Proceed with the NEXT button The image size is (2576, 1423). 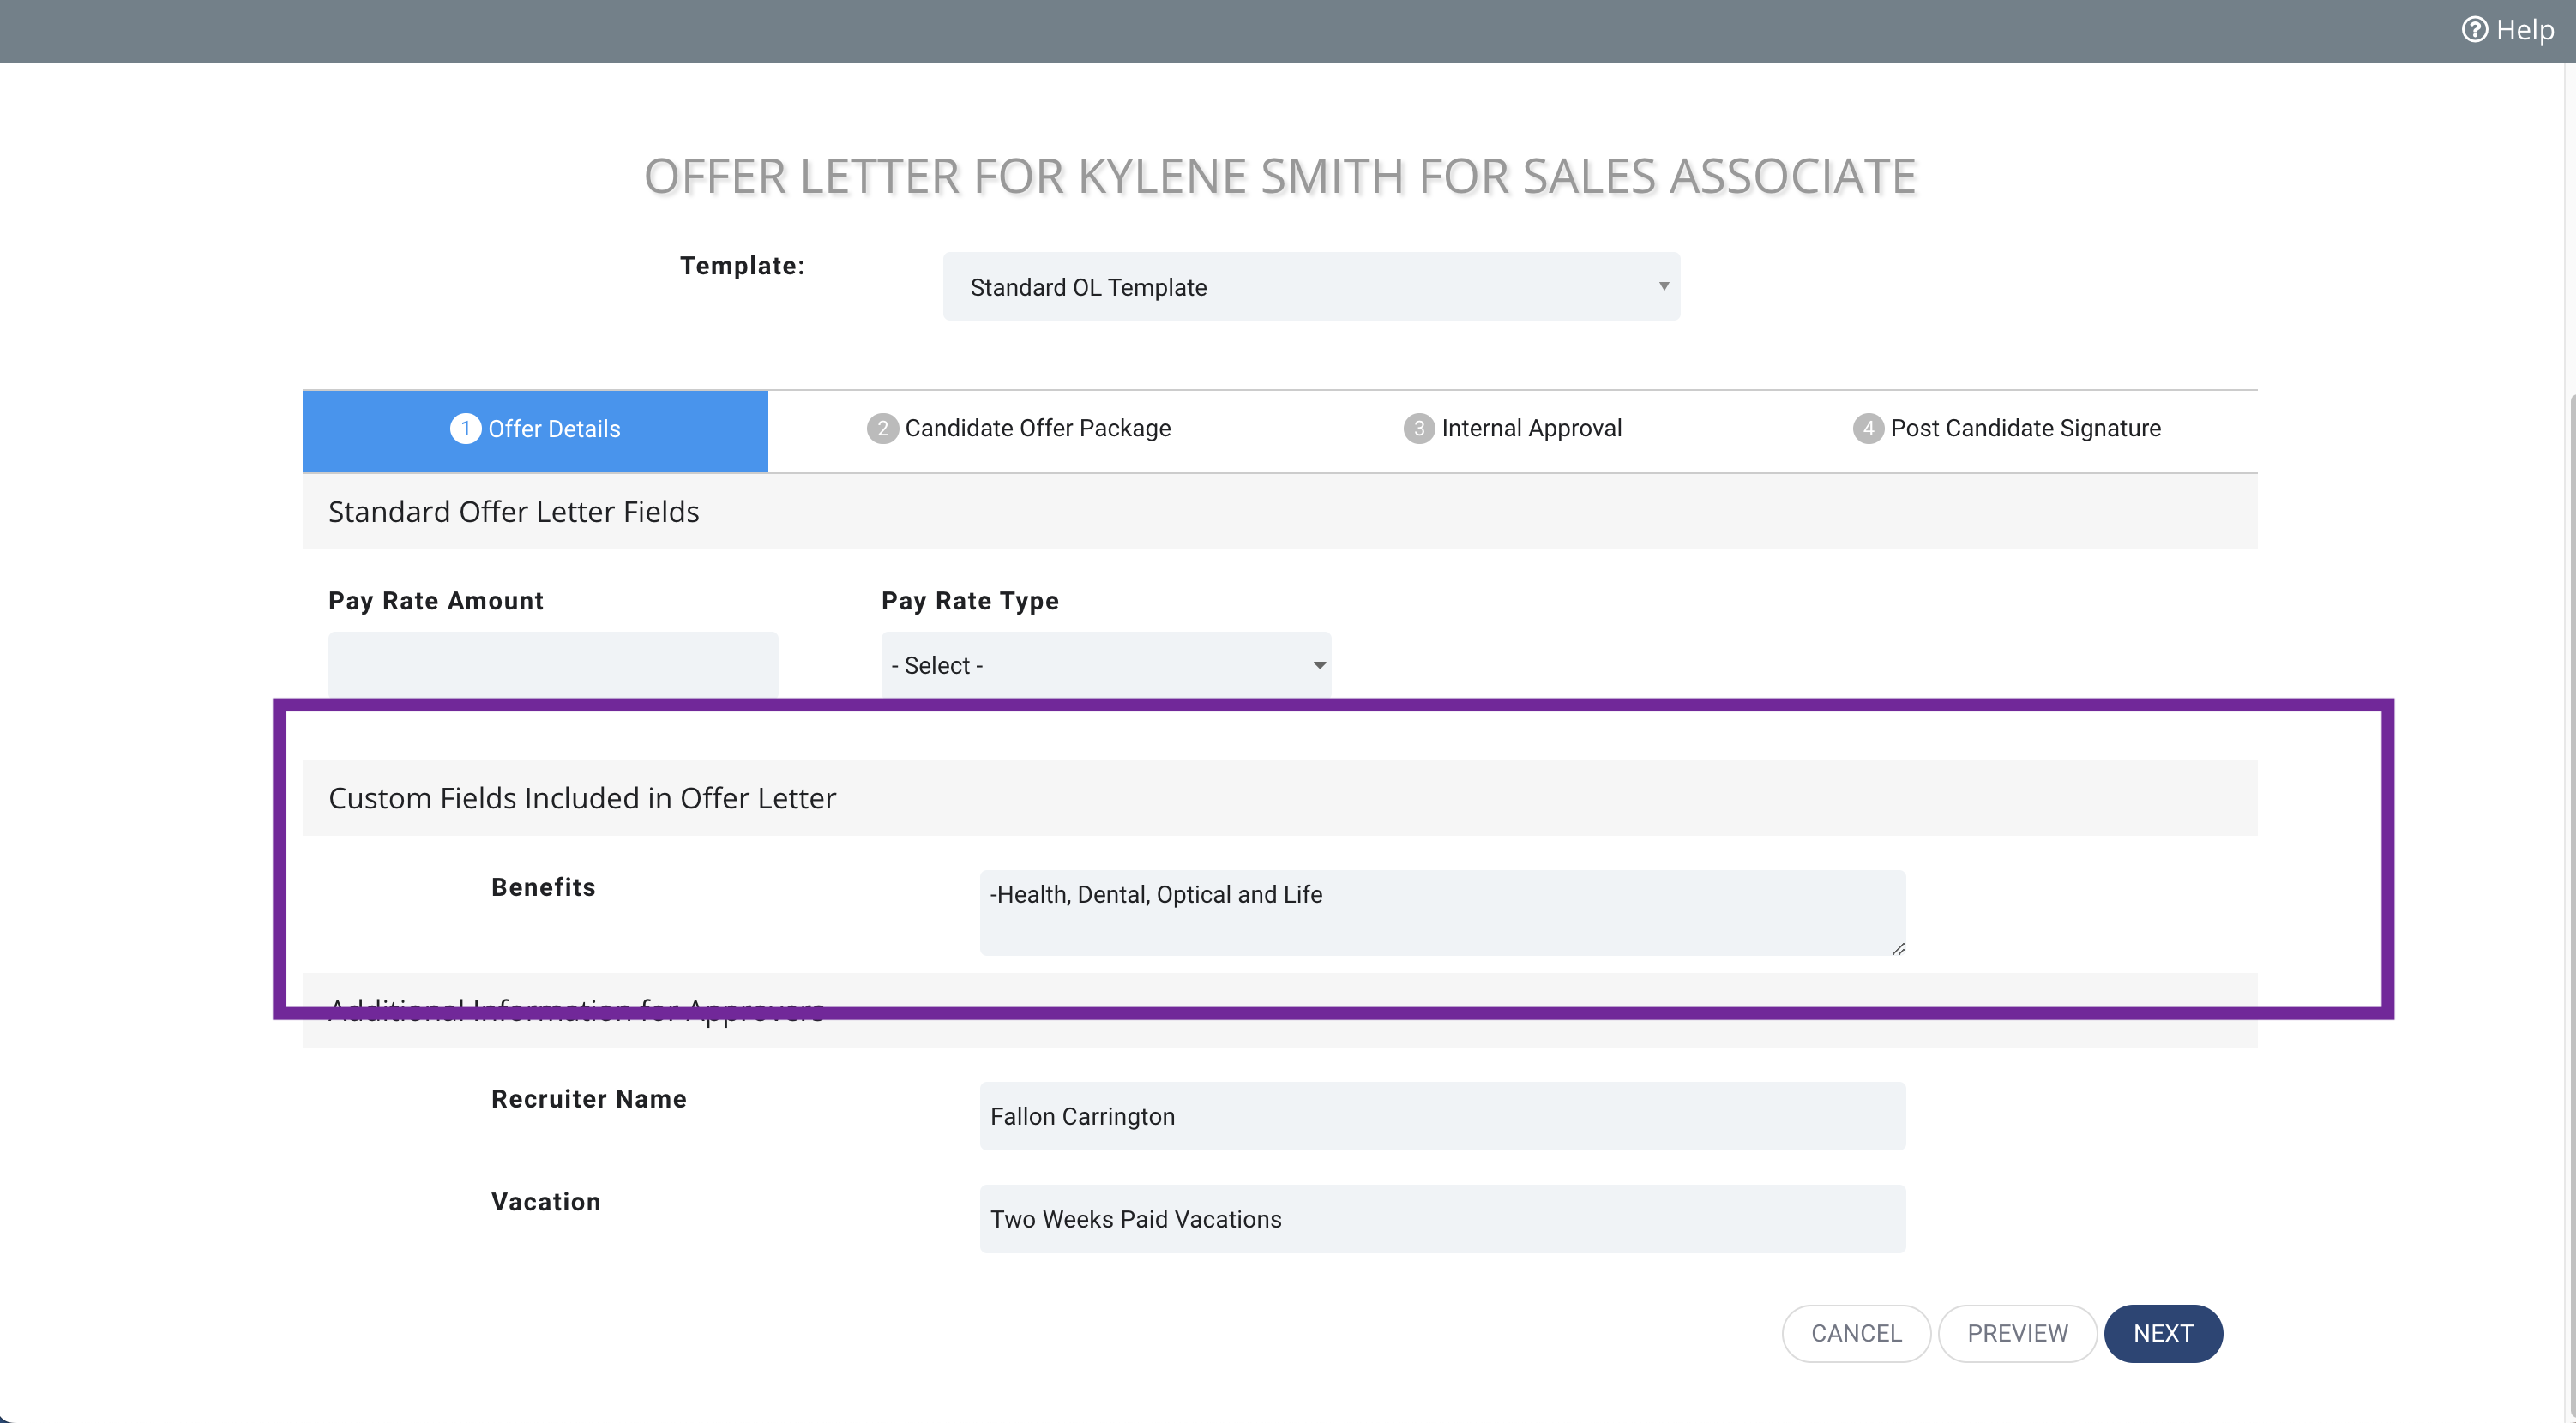pyautogui.click(x=2163, y=1333)
